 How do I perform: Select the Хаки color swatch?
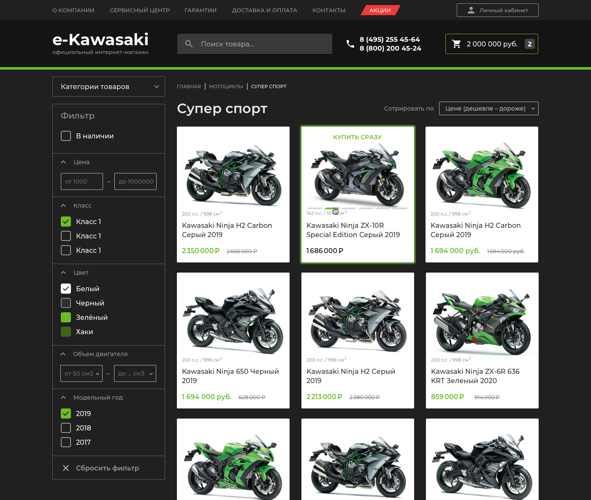click(66, 332)
